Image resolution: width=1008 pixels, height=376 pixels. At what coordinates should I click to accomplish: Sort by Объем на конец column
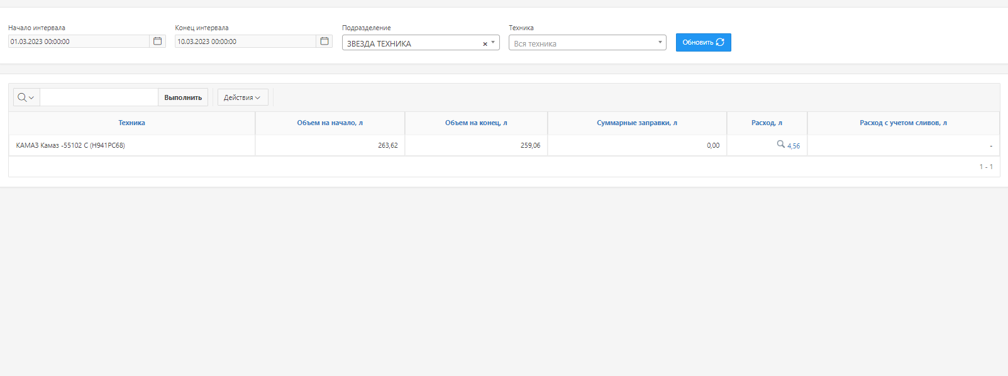click(x=476, y=123)
